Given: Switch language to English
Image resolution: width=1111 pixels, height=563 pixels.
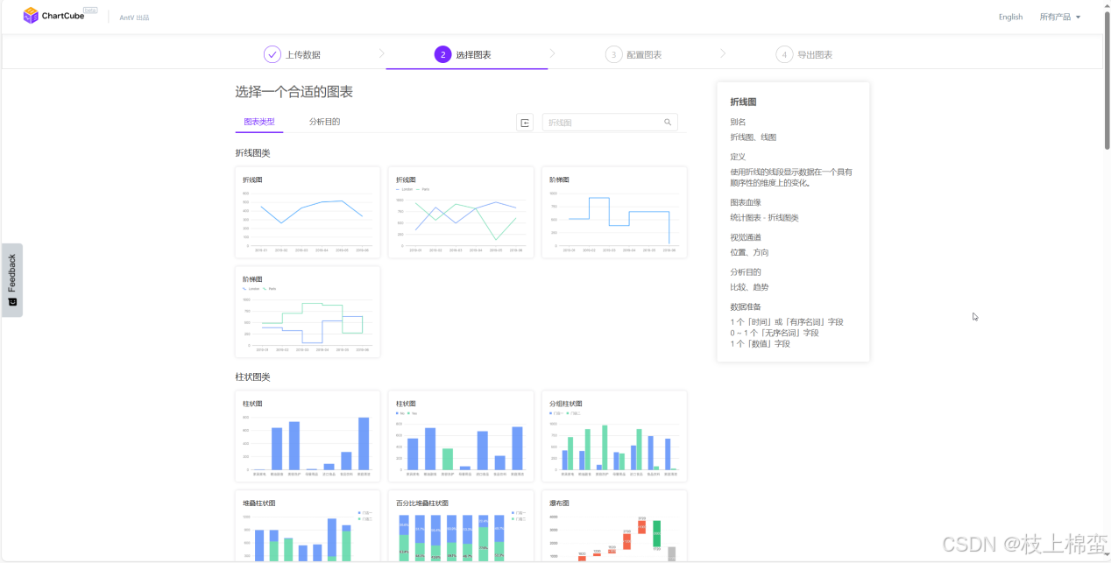Looking at the screenshot, I should coord(1010,17).
